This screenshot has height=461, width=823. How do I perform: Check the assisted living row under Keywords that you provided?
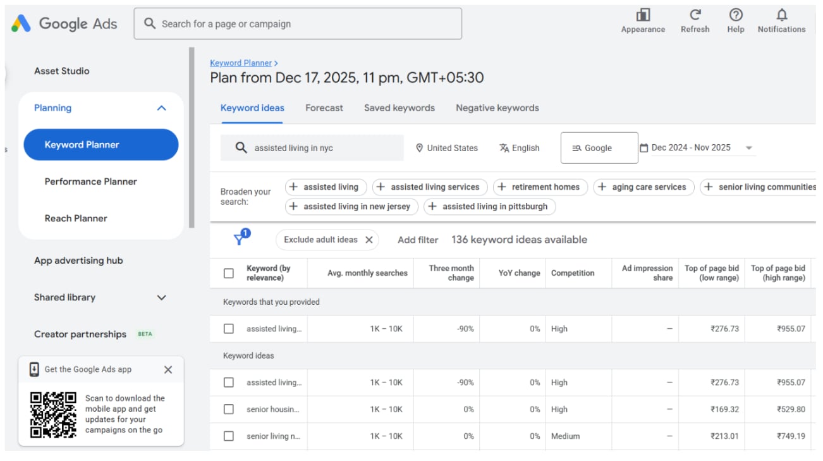coord(229,329)
